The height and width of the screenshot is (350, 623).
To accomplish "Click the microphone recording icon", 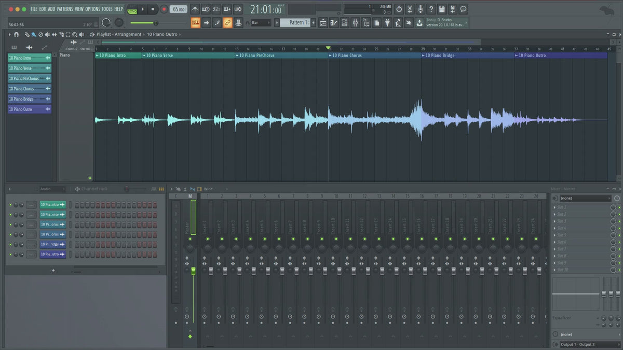I will click(x=420, y=9).
